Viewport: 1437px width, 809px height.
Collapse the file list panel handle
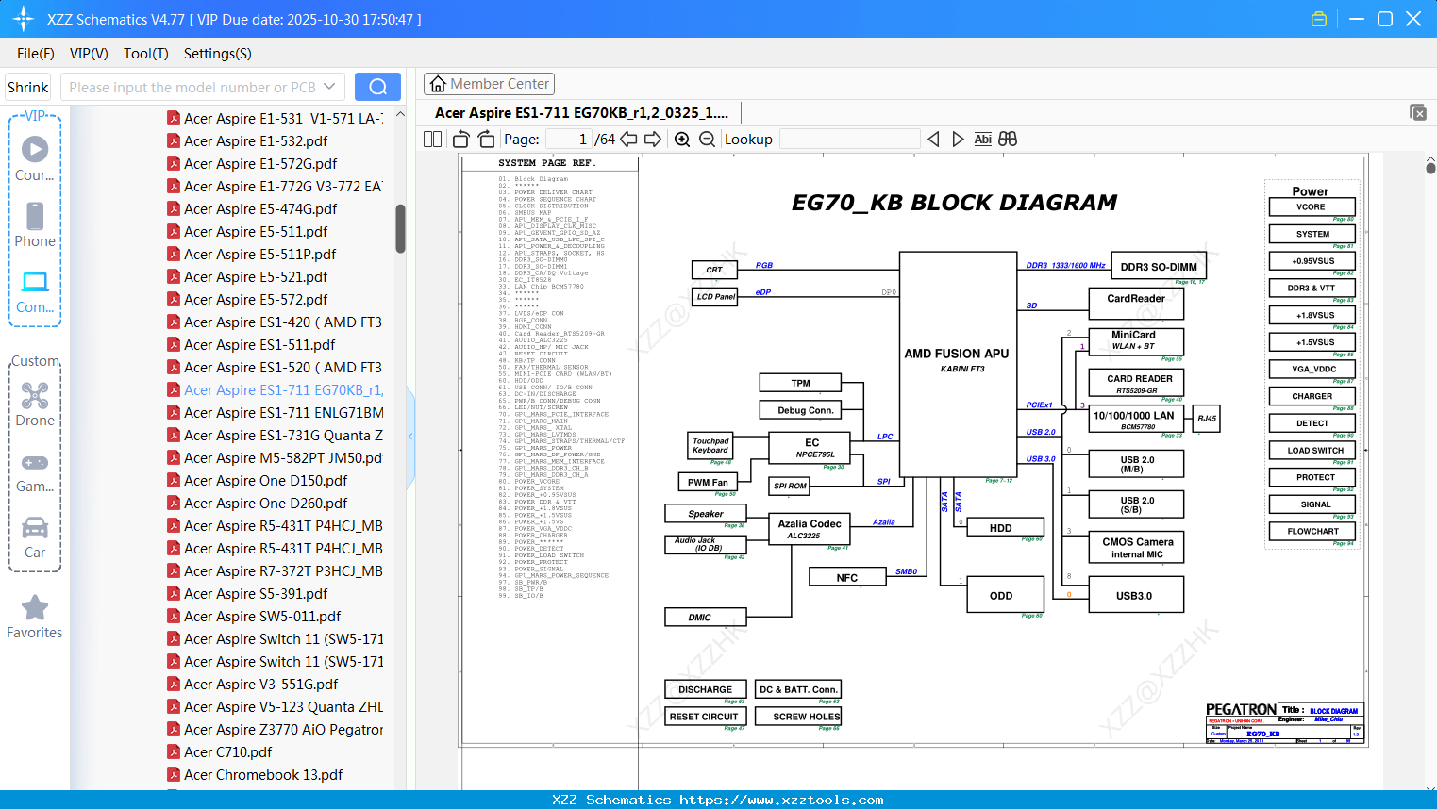410,437
